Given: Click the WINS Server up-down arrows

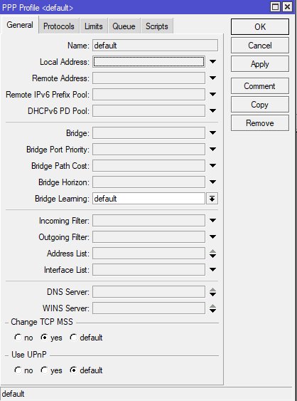Looking at the screenshot, I should click(x=212, y=308).
